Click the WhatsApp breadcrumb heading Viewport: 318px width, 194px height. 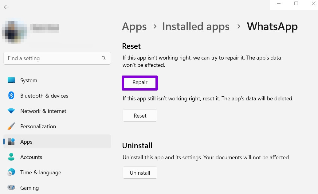[x=272, y=26]
